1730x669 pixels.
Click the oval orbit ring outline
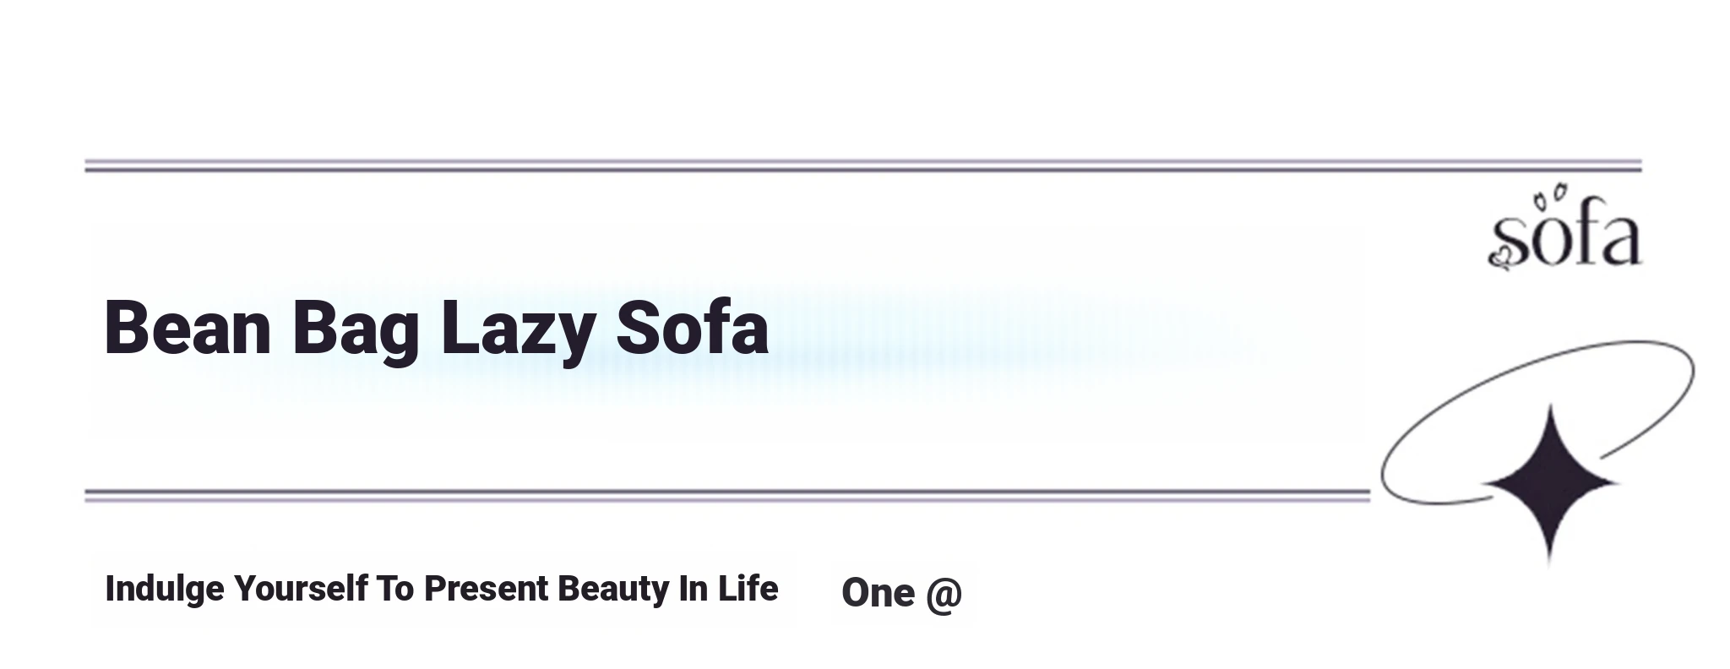click(1537, 422)
